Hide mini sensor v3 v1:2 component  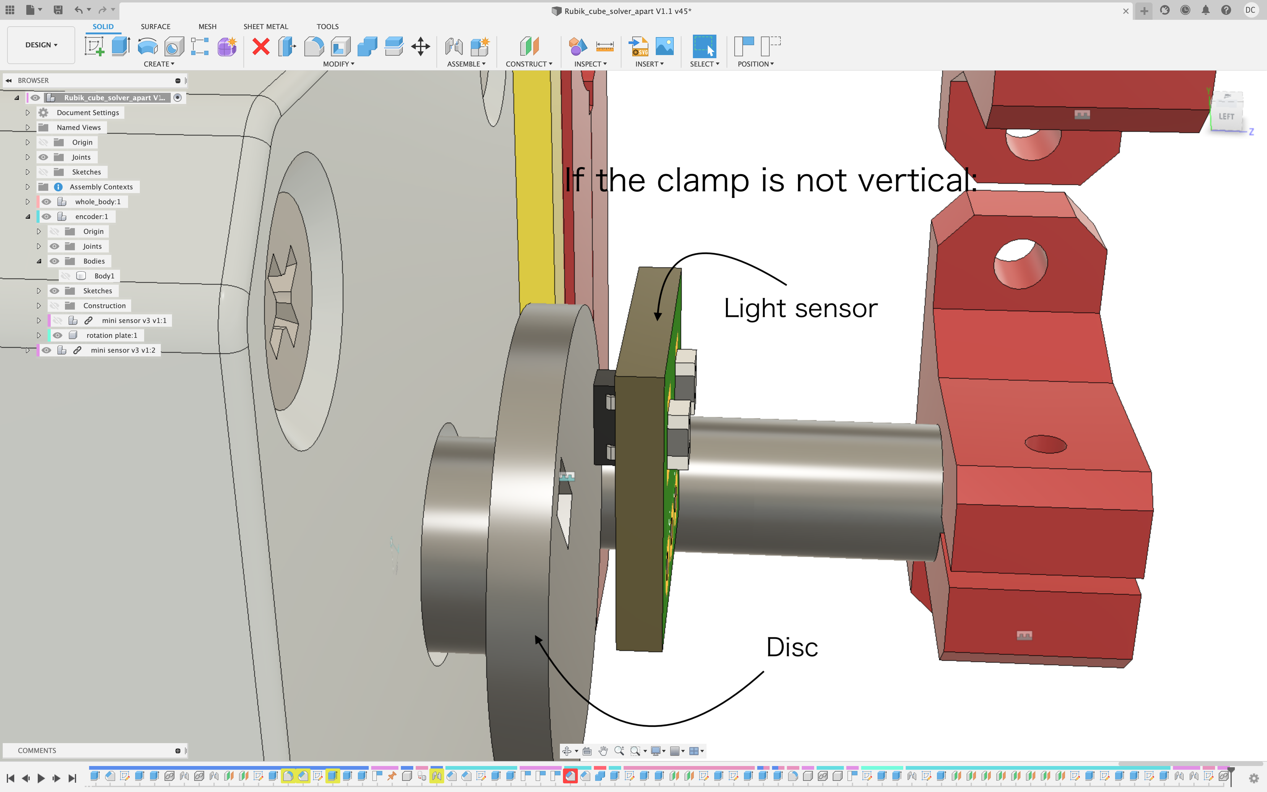click(x=47, y=350)
